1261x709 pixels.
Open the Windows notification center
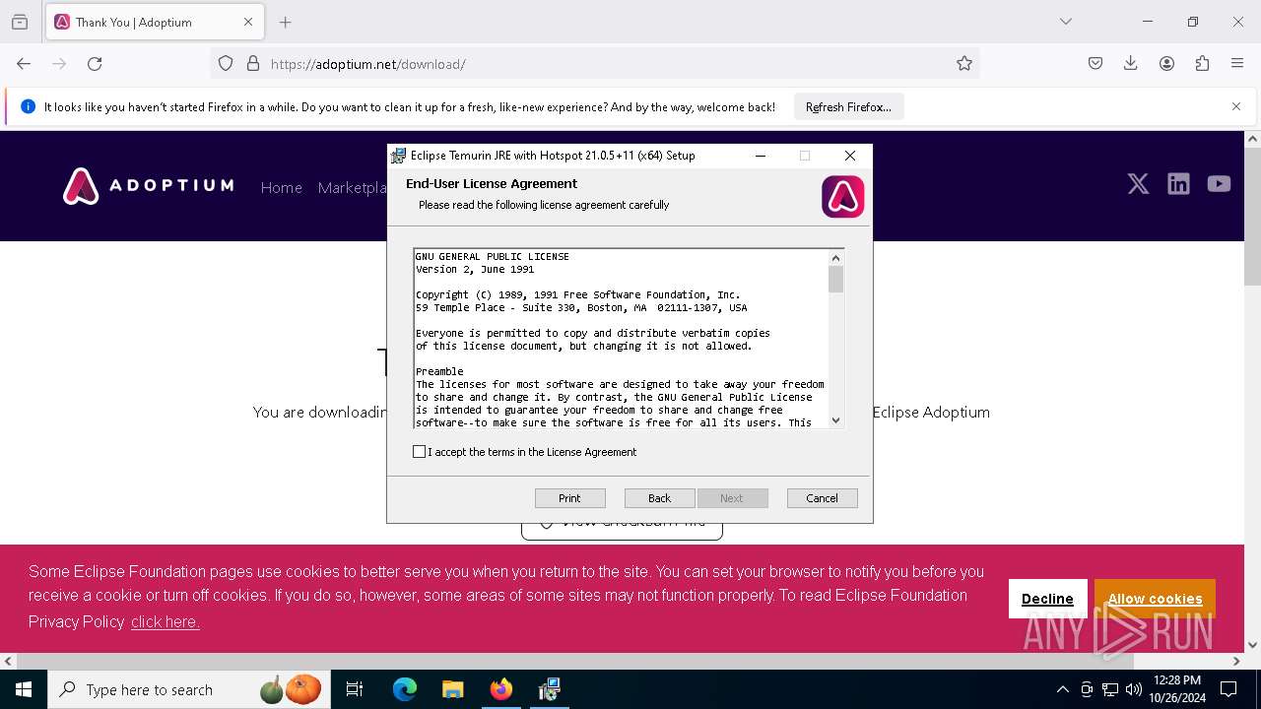click(1228, 689)
